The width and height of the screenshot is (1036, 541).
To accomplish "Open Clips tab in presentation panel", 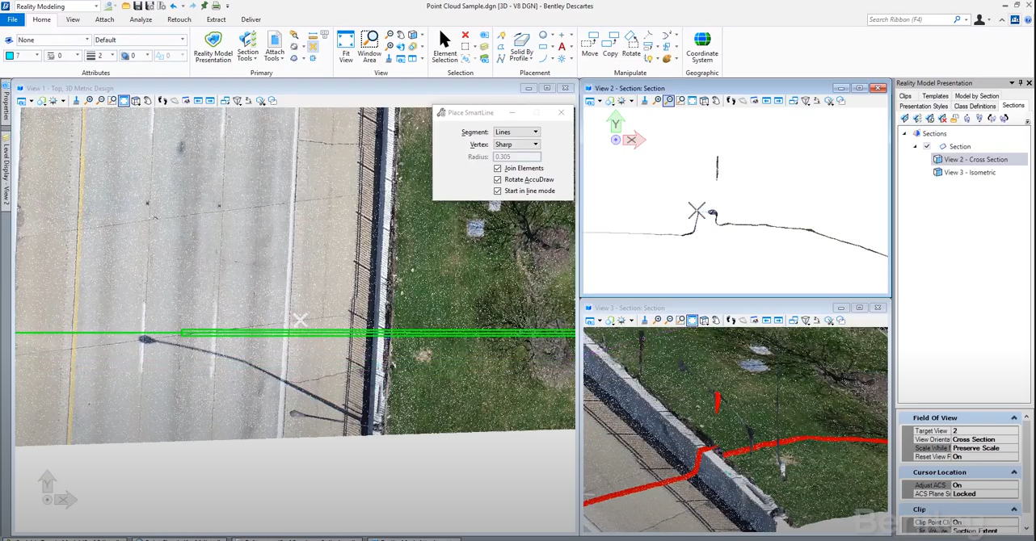I will [905, 96].
